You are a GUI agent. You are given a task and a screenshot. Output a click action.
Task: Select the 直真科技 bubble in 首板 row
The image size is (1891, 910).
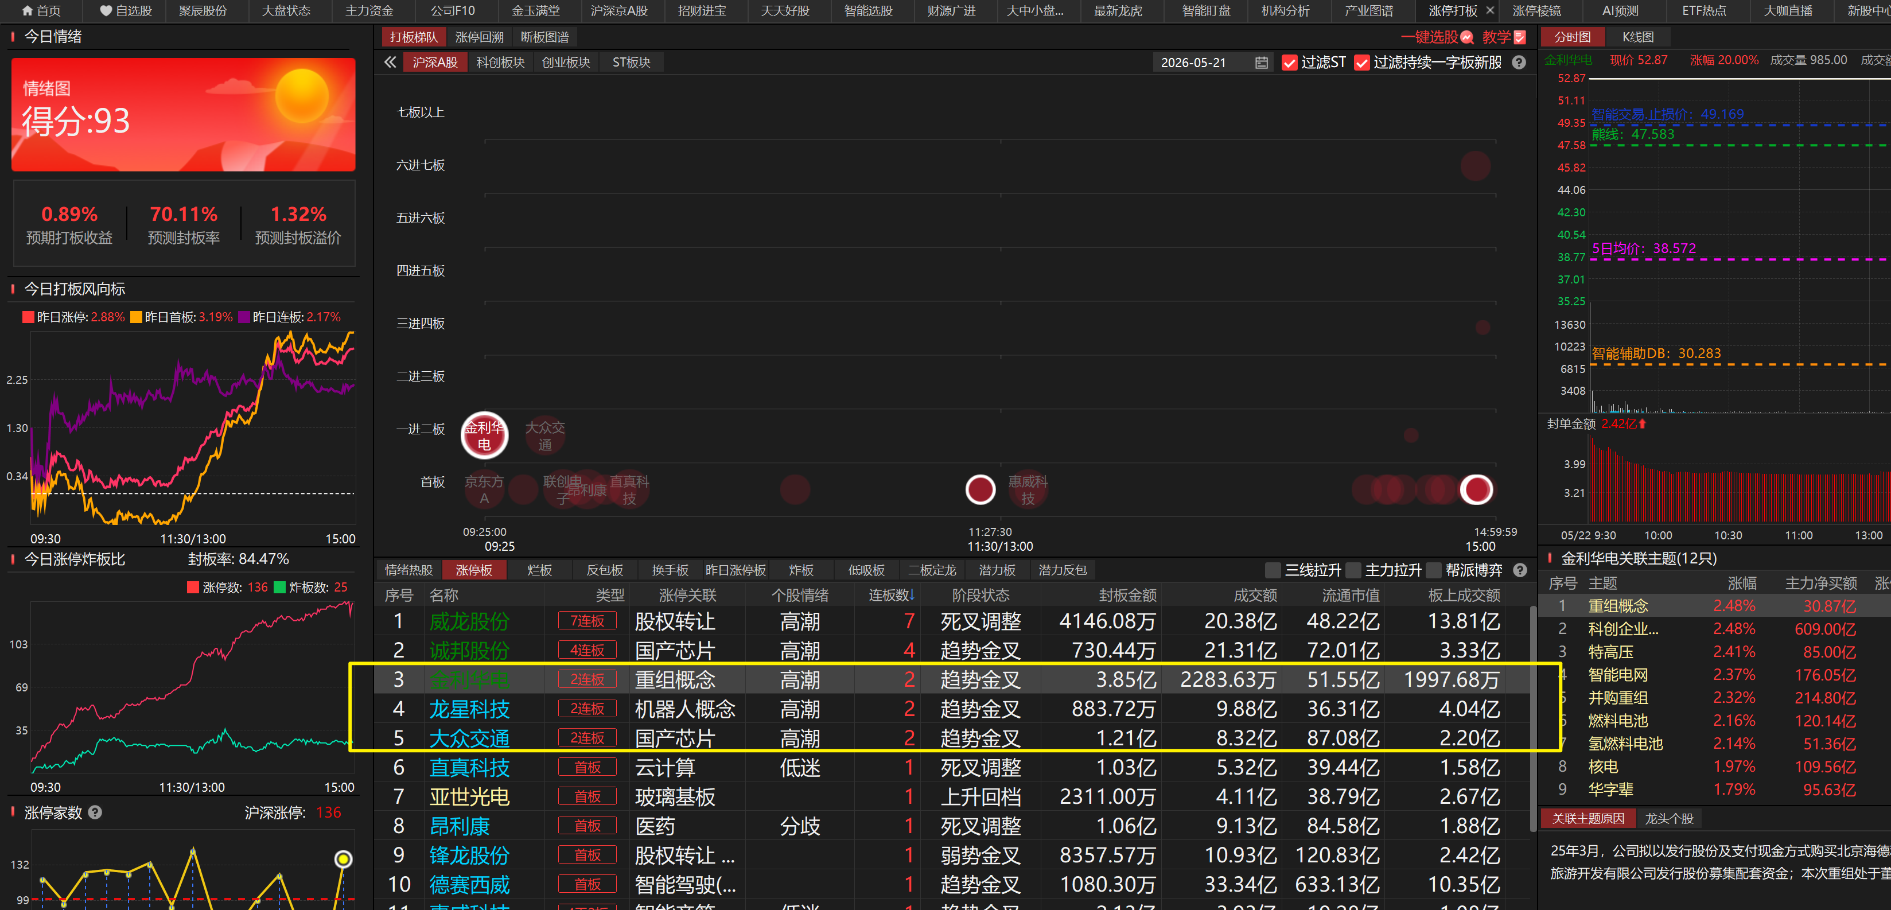click(629, 489)
